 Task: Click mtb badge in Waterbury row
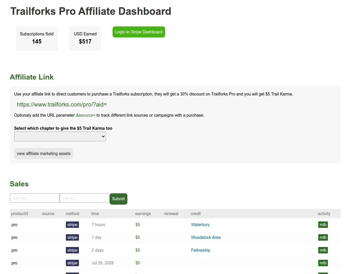[323, 225]
